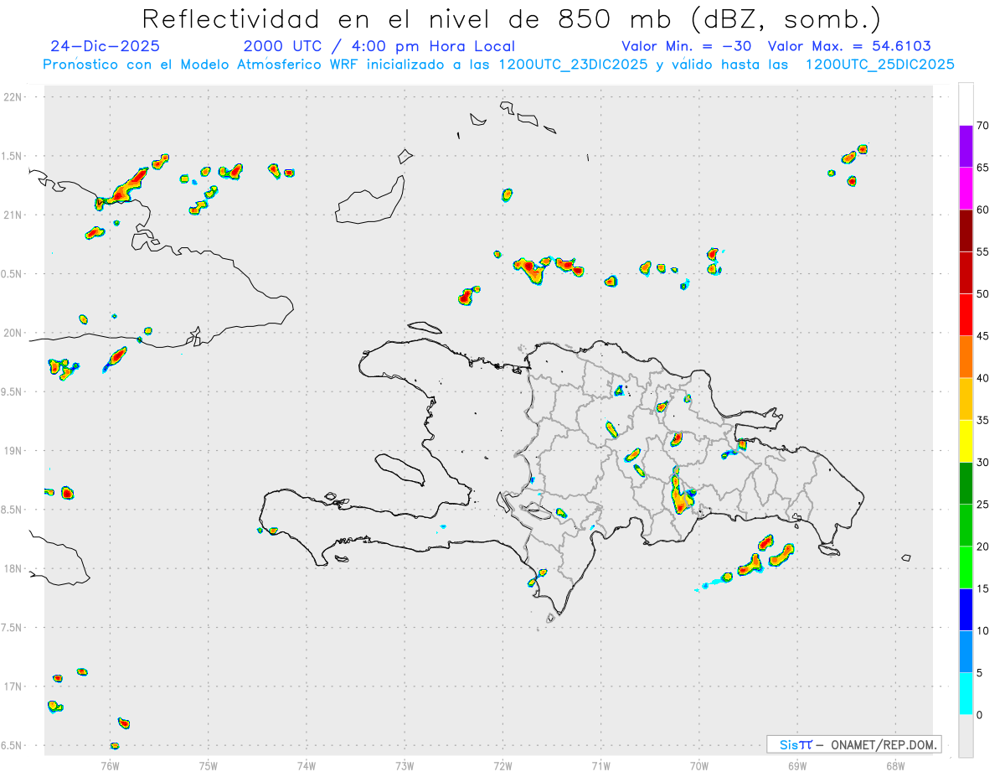Click the '70' colorbar scale value
Viewport: 1005px width, 777px height.
point(982,126)
